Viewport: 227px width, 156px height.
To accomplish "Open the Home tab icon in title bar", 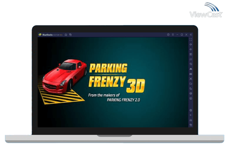I will 66,35.
